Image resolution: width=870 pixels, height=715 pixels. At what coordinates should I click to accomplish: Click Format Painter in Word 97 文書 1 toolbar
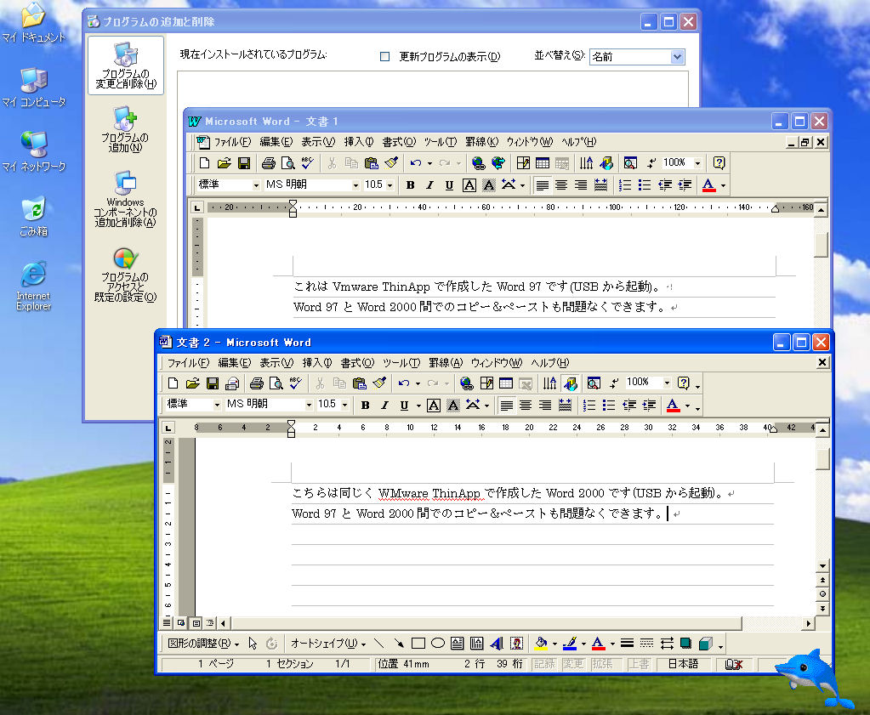tap(391, 163)
